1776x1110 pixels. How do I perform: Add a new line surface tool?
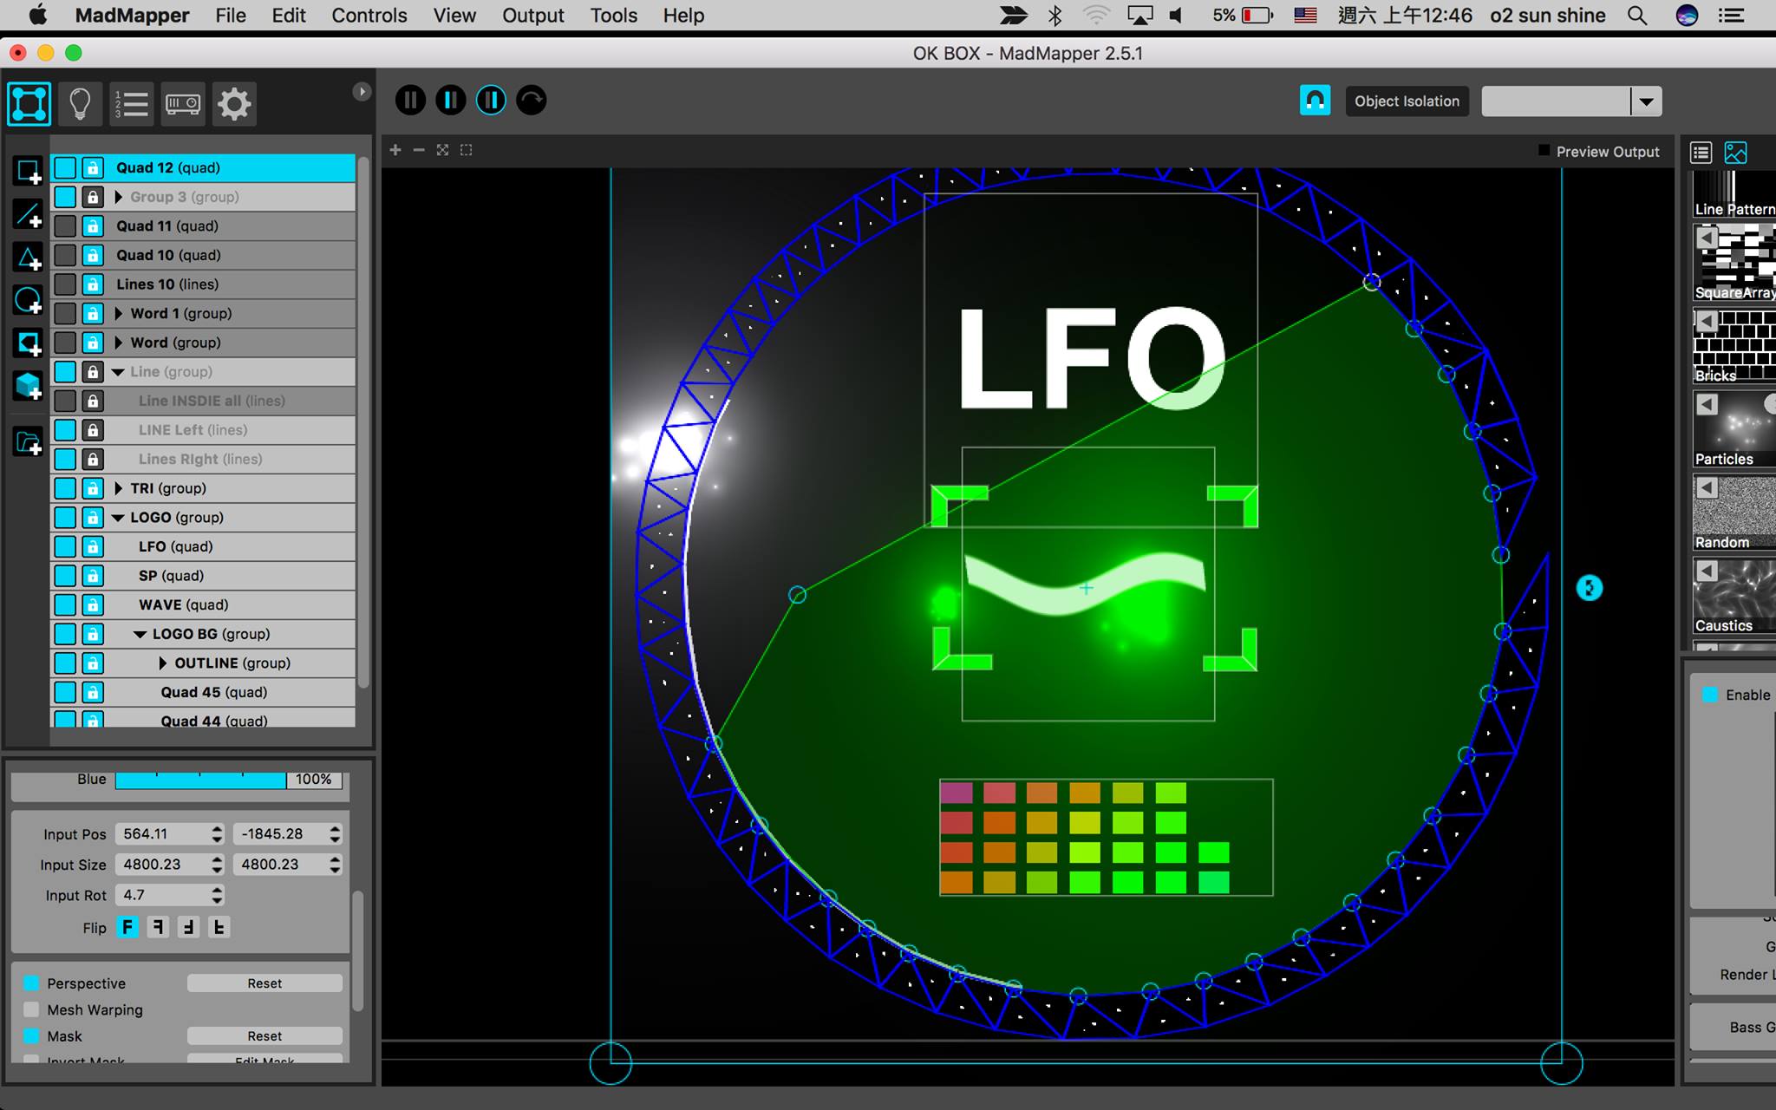coord(28,213)
